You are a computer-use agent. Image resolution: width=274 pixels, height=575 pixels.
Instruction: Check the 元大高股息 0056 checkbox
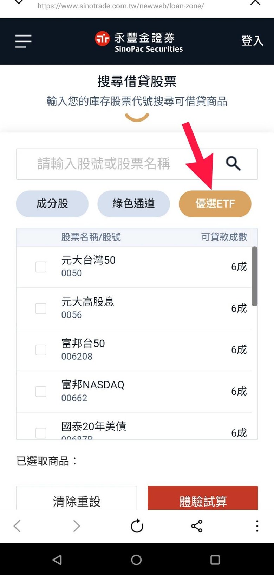point(41,308)
